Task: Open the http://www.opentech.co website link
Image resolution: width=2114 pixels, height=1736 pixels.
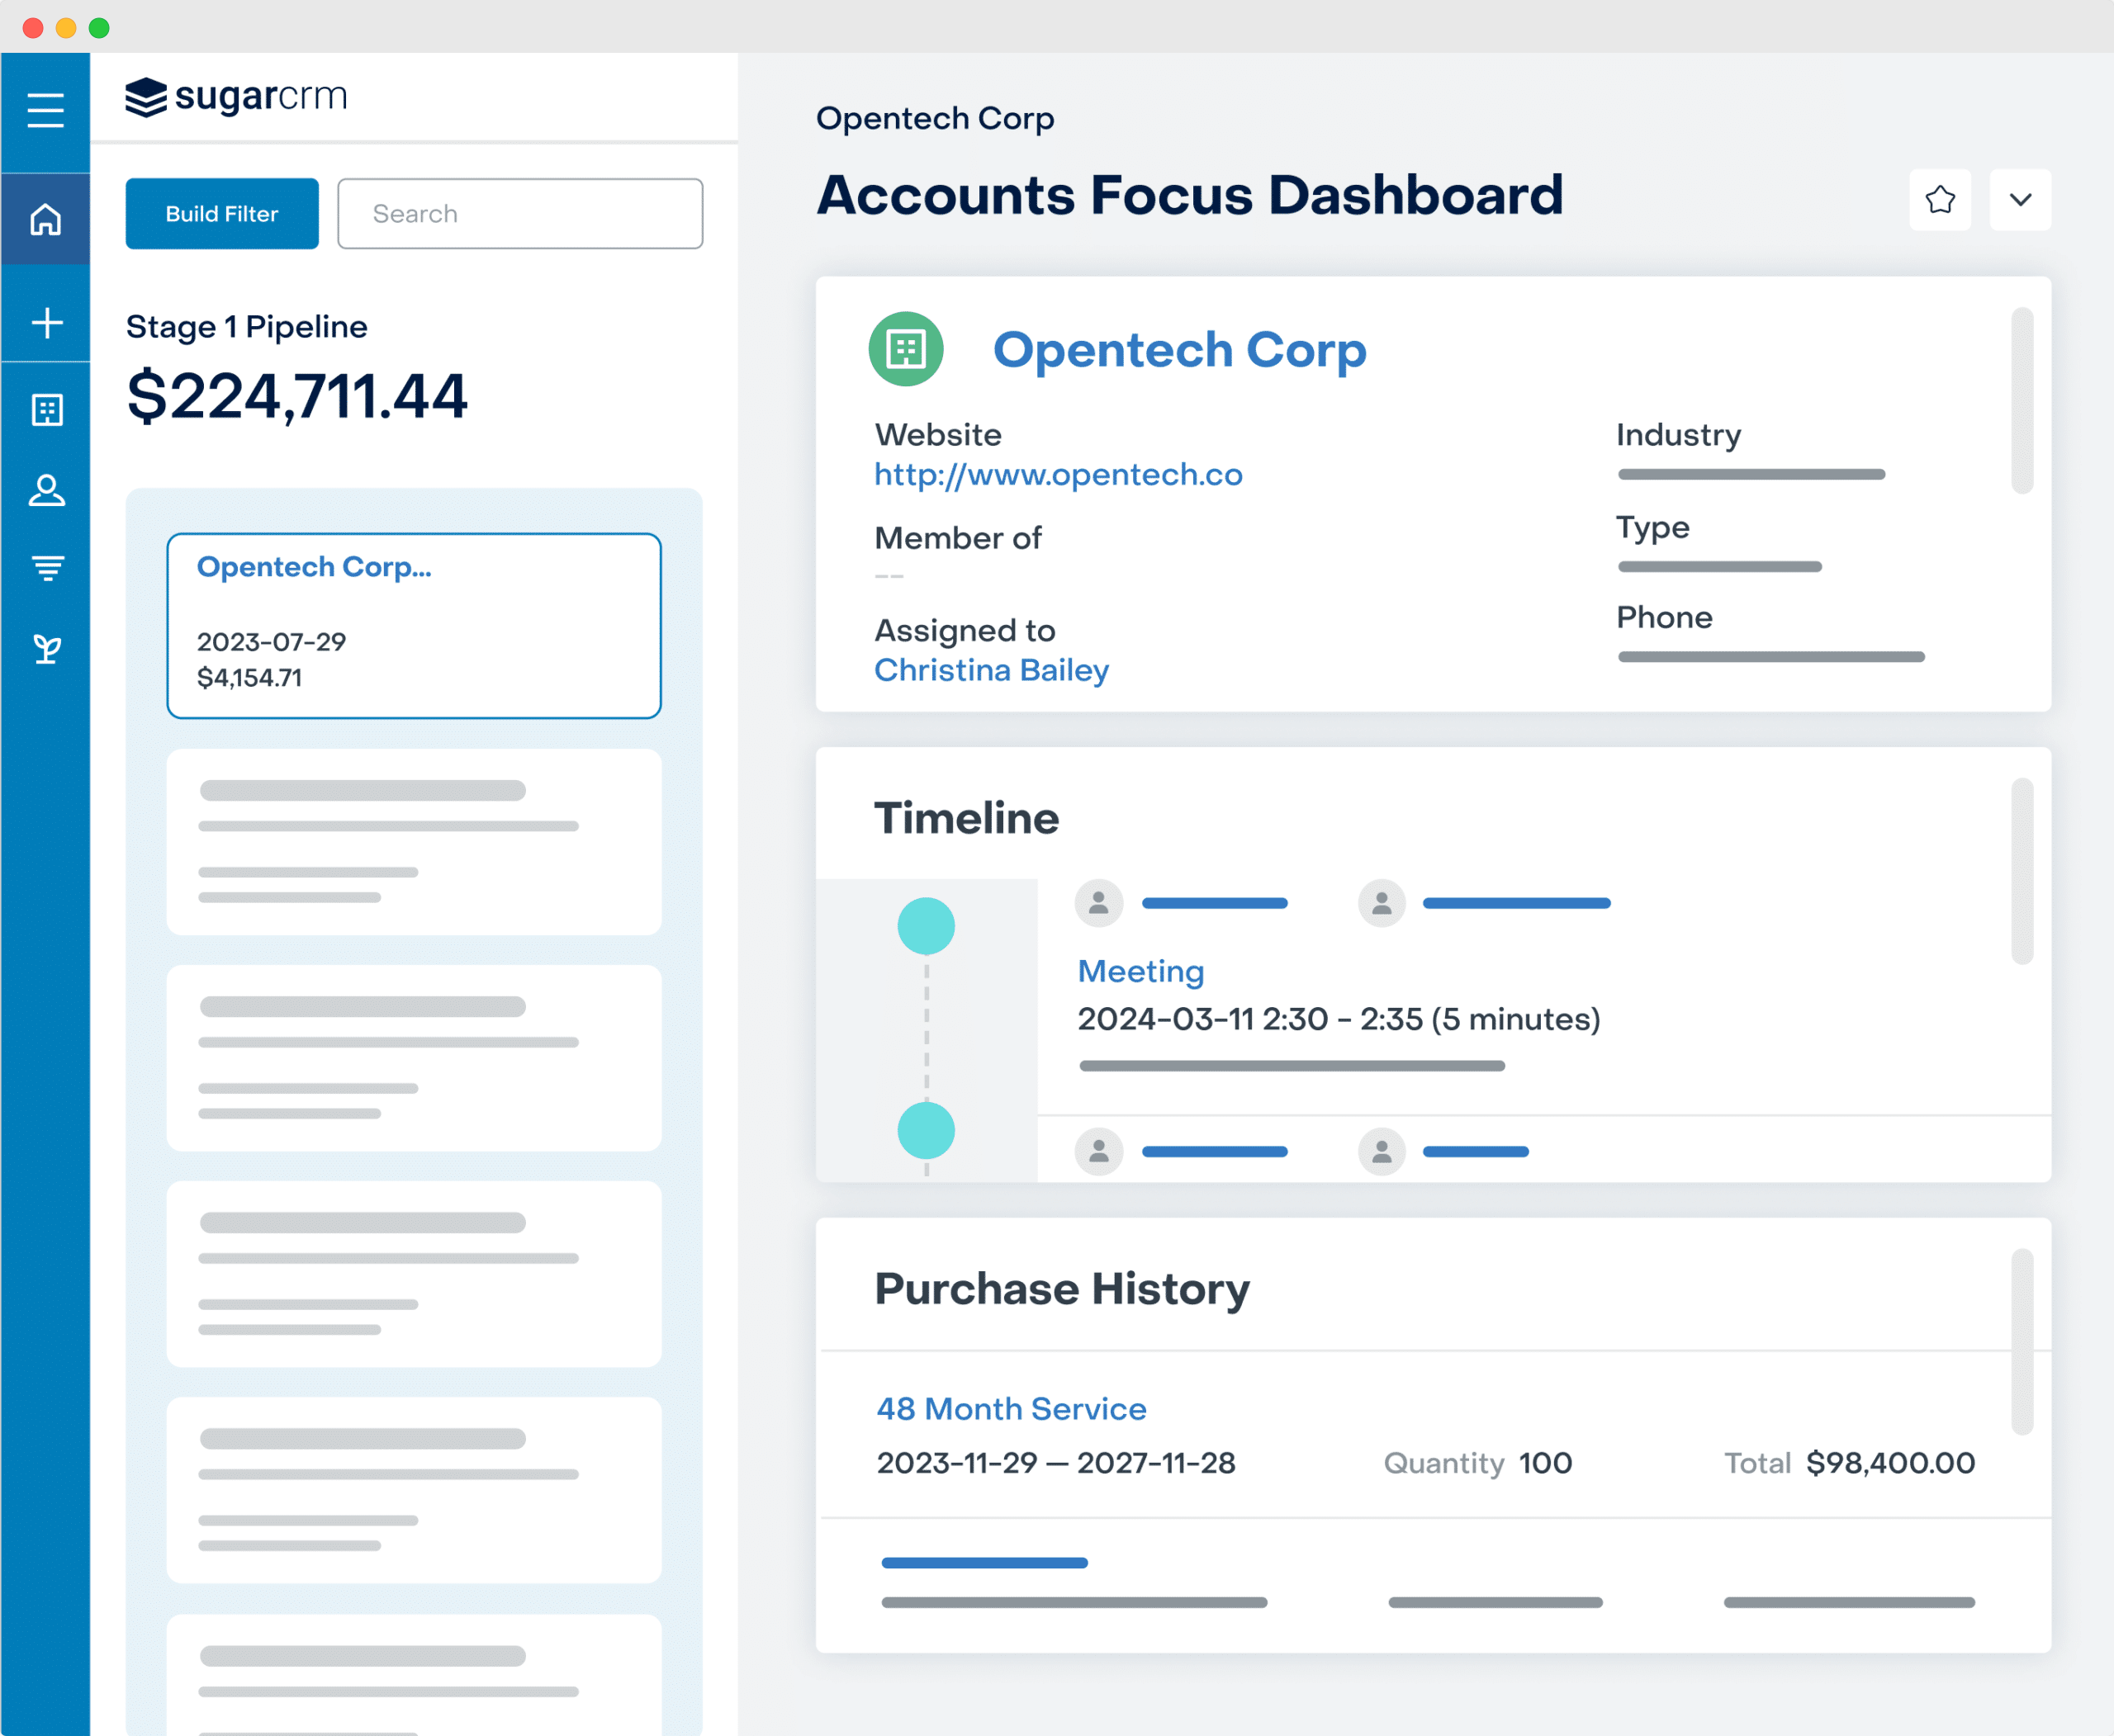Action: 1059,474
